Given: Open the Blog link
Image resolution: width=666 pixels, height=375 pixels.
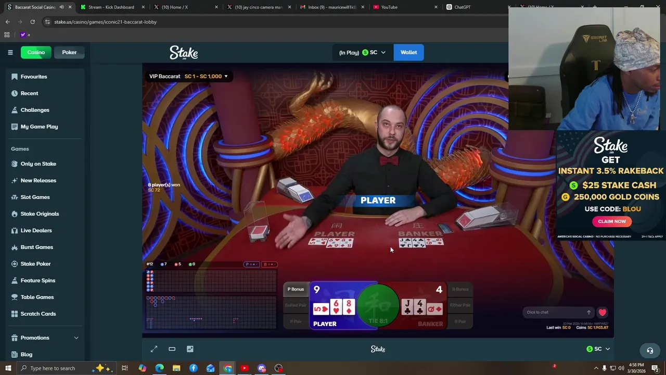Looking at the screenshot, I should (x=26, y=354).
